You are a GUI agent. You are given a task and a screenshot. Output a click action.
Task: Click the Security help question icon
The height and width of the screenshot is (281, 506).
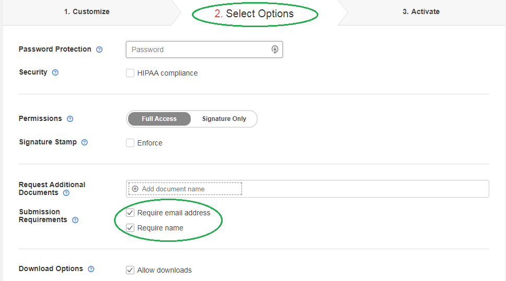click(x=55, y=72)
